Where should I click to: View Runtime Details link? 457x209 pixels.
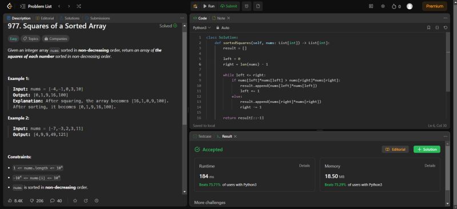pos(304,166)
